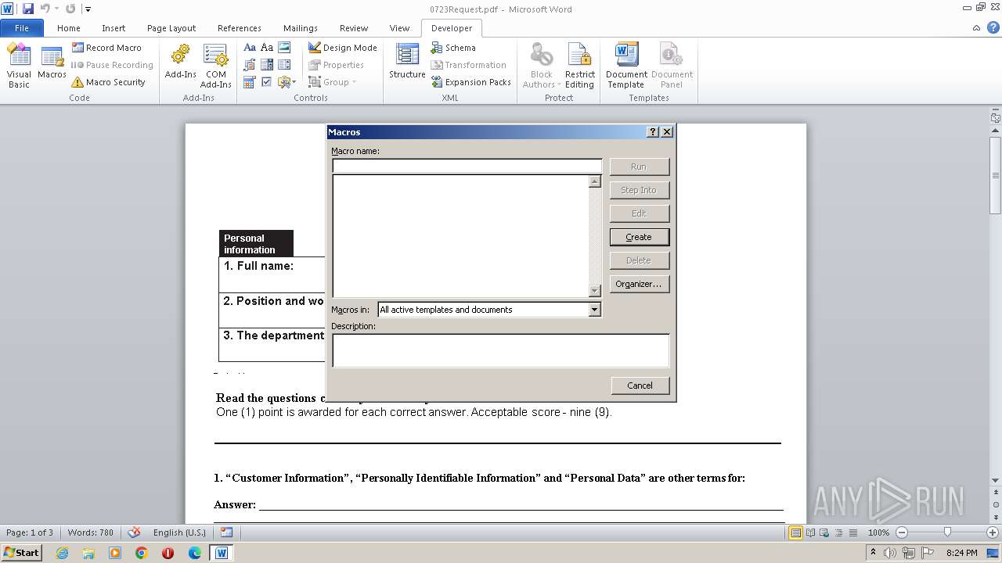
Task: Expand Customize Quick Access Toolbar menu
Action: [88, 9]
